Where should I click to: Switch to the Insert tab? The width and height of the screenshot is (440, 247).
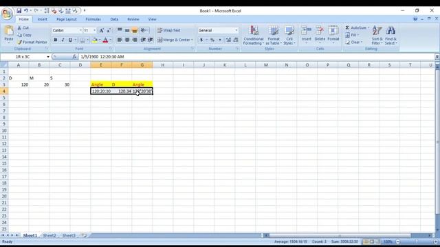(43, 19)
